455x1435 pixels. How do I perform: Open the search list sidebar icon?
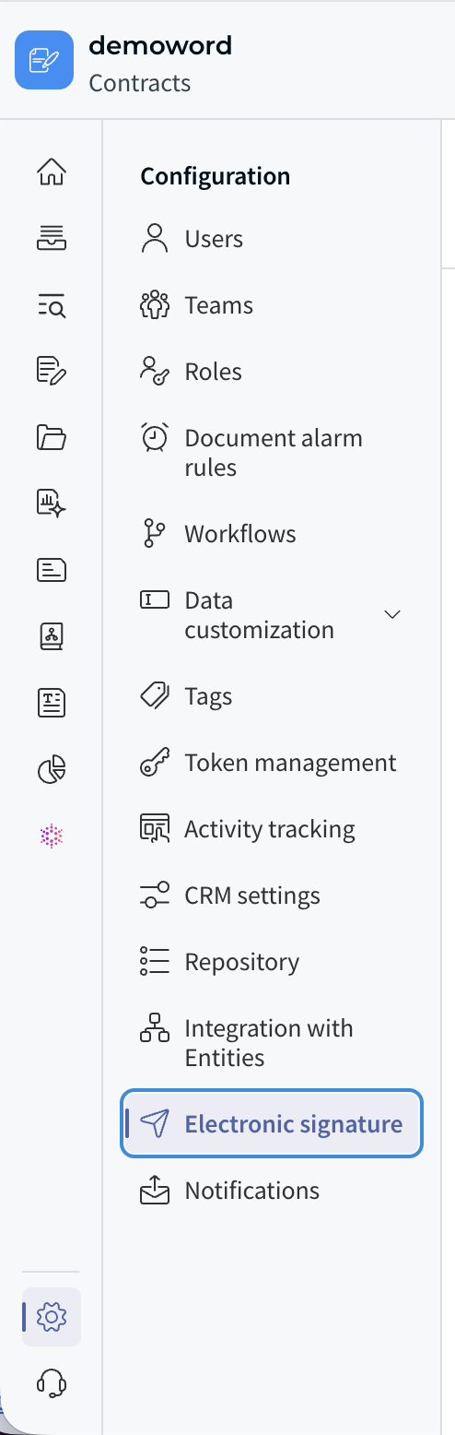pyautogui.click(x=52, y=304)
